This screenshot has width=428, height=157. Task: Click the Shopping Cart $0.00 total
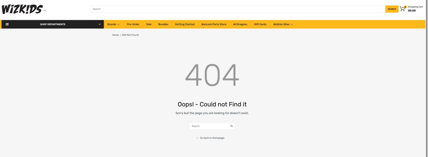(415, 9)
